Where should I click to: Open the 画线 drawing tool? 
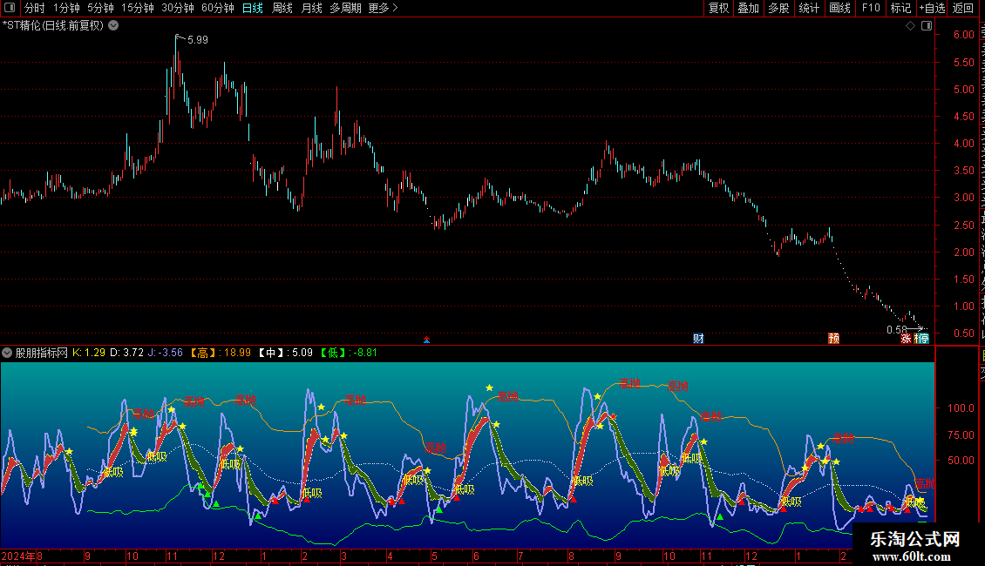click(x=839, y=8)
